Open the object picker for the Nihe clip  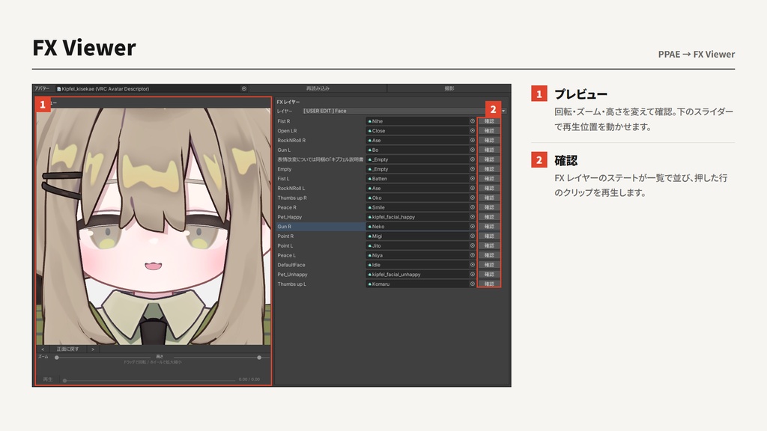point(473,121)
